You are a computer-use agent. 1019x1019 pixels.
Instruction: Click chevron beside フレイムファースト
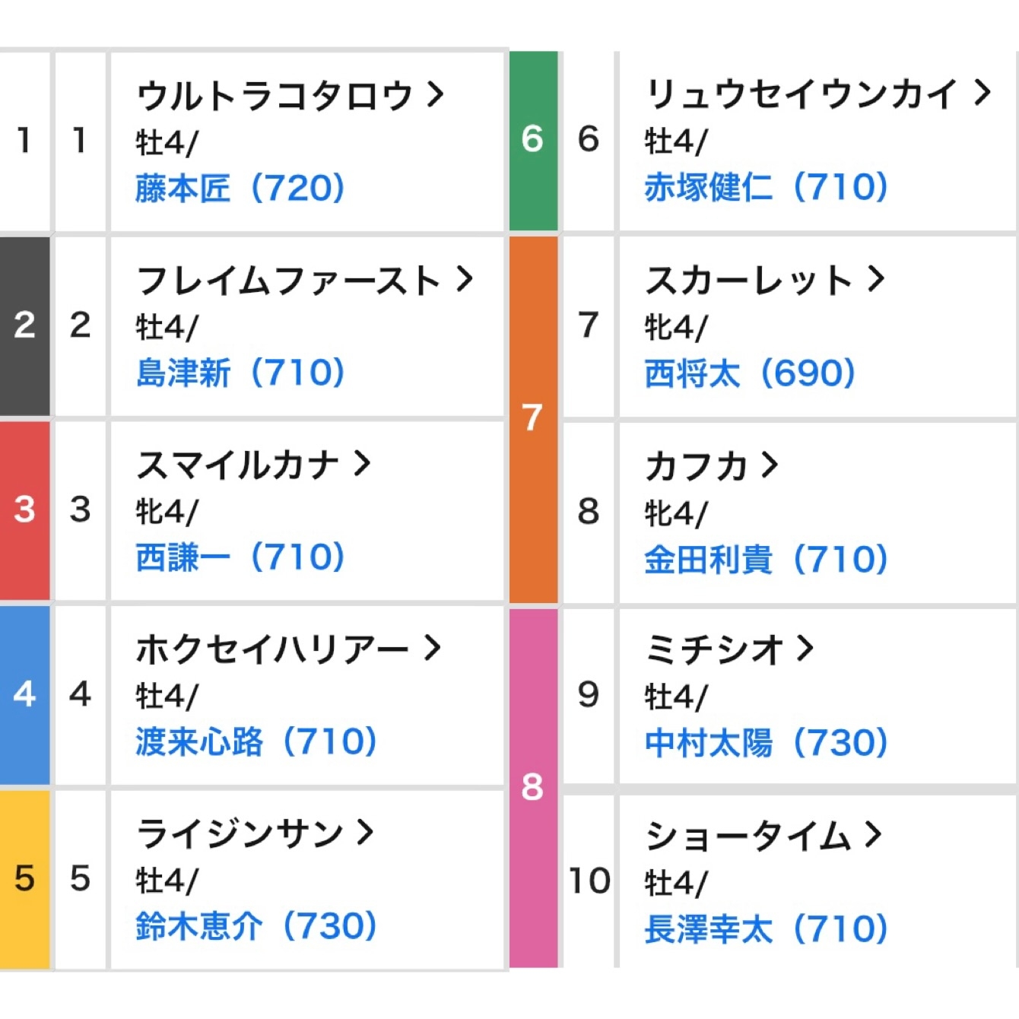coord(465,279)
